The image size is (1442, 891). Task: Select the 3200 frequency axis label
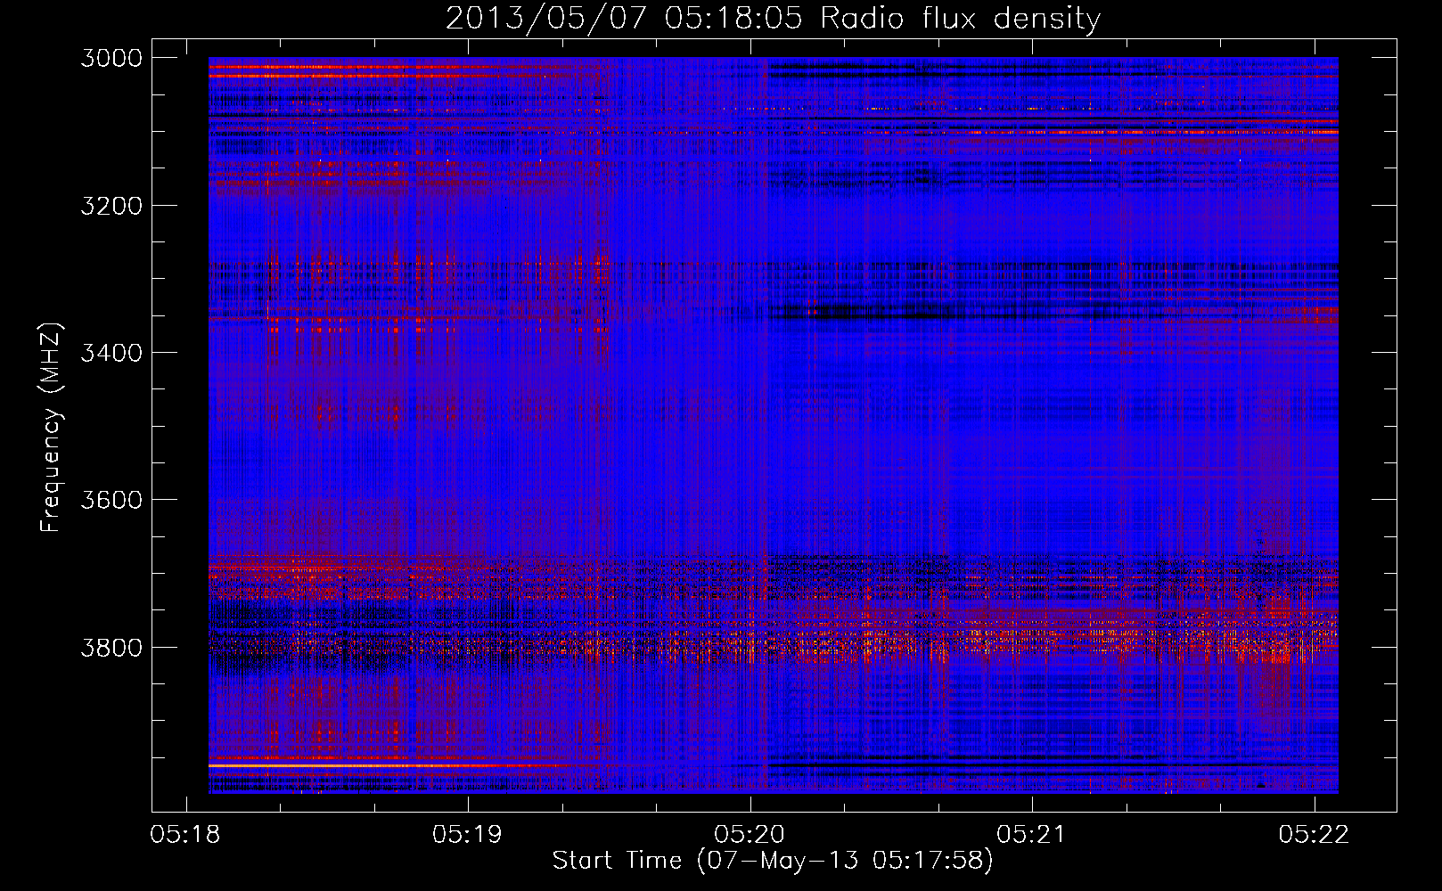click(x=111, y=206)
